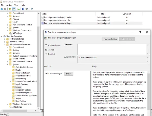Expand the Internet Communication tree node

pos(10,81)
